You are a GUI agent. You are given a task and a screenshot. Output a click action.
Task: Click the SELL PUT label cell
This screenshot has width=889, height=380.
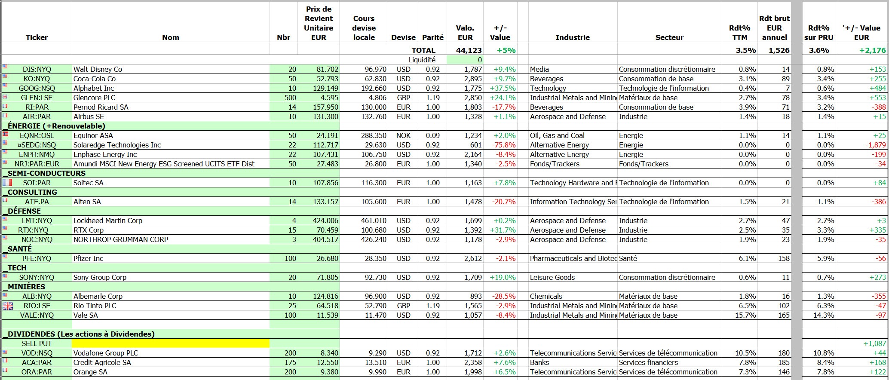[x=37, y=343]
